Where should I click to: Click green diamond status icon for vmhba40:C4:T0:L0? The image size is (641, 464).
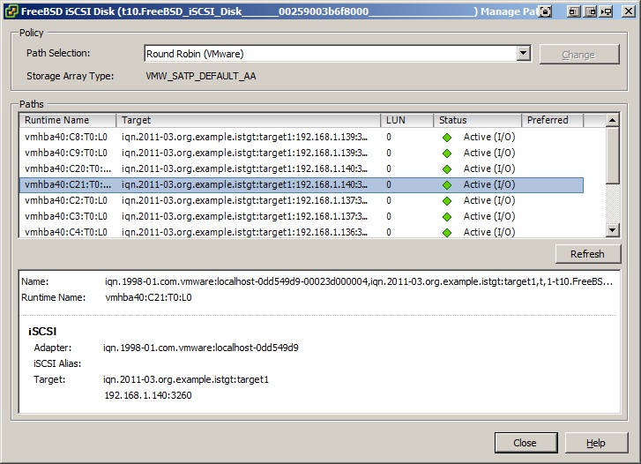447,232
